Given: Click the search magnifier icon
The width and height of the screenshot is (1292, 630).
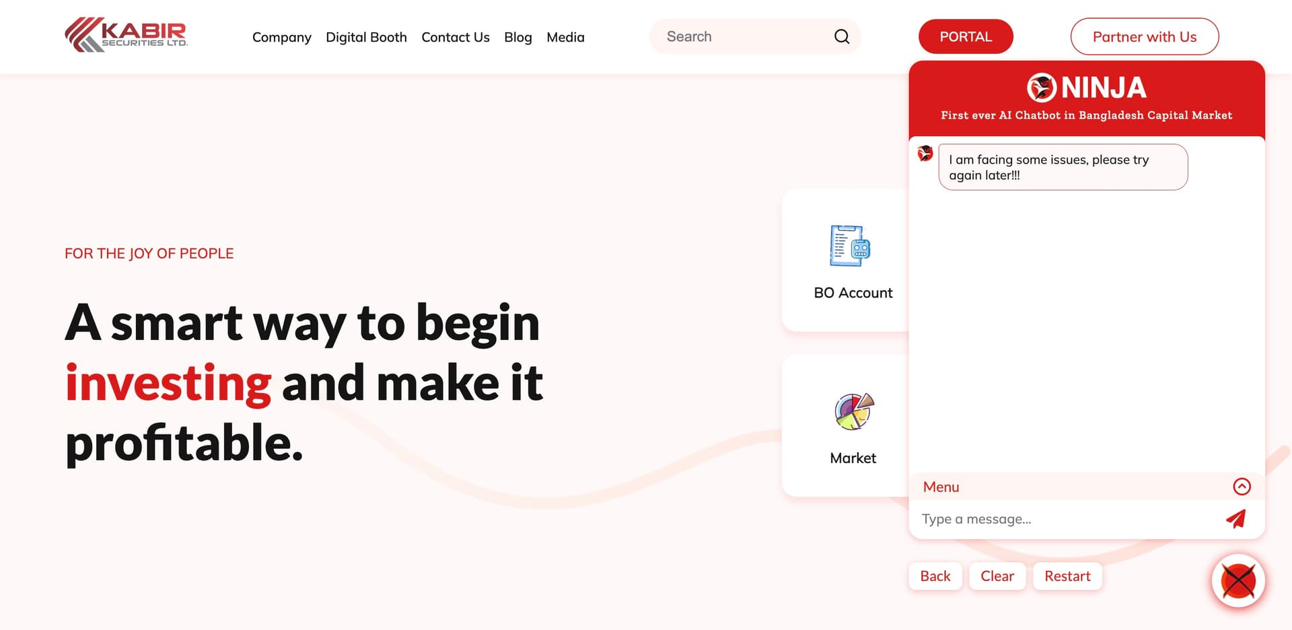Looking at the screenshot, I should point(841,36).
